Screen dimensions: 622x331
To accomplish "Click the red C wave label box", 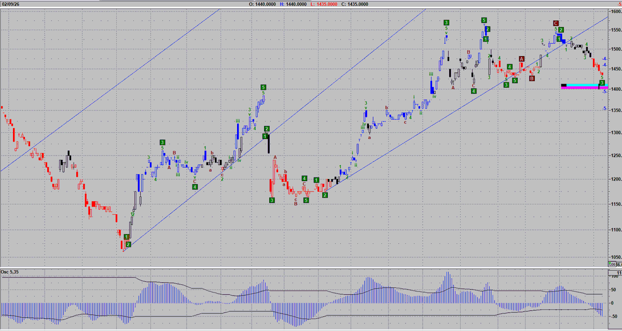I will pos(556,23).
